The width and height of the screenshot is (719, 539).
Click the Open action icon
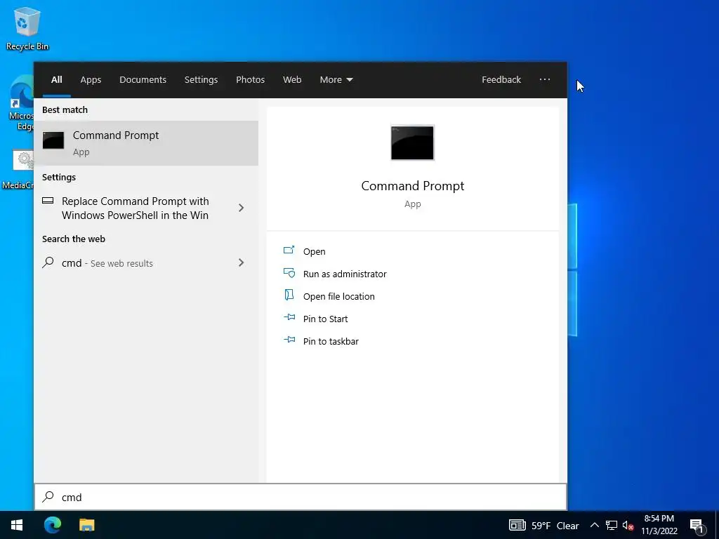(289, 250)
